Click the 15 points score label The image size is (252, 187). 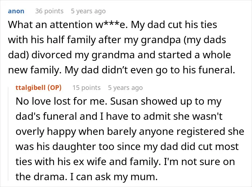point(86,88)
